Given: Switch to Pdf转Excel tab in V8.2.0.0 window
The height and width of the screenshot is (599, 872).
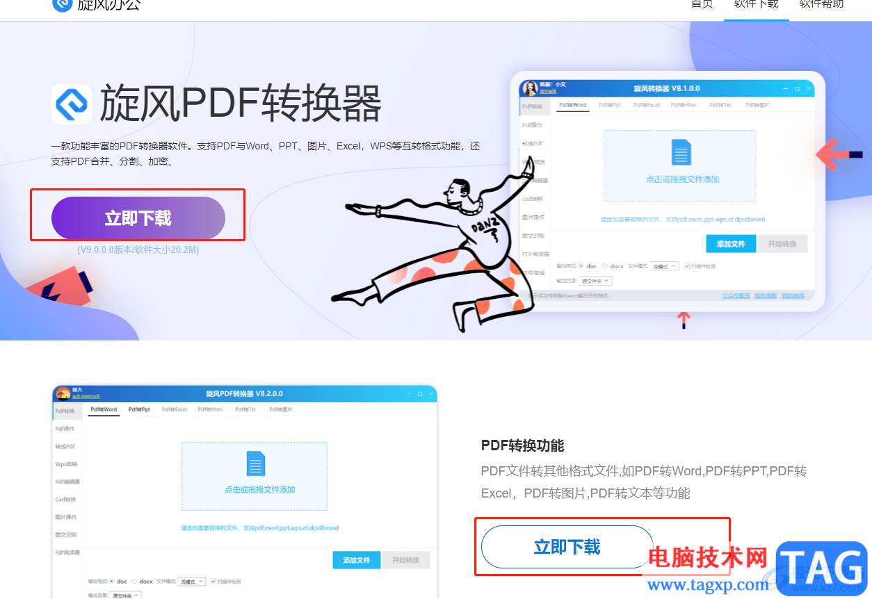Looking at the screenshot, I should [175, 410].
